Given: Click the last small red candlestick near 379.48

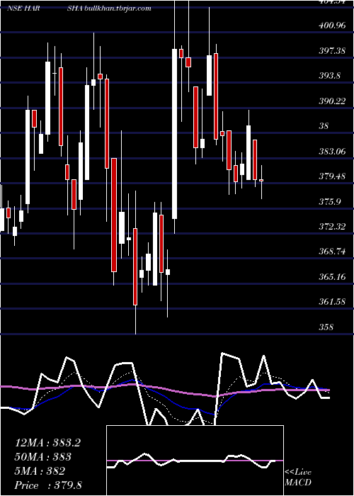Looking at the screenshot, I should pyautogui.click(x=261, y=180).
